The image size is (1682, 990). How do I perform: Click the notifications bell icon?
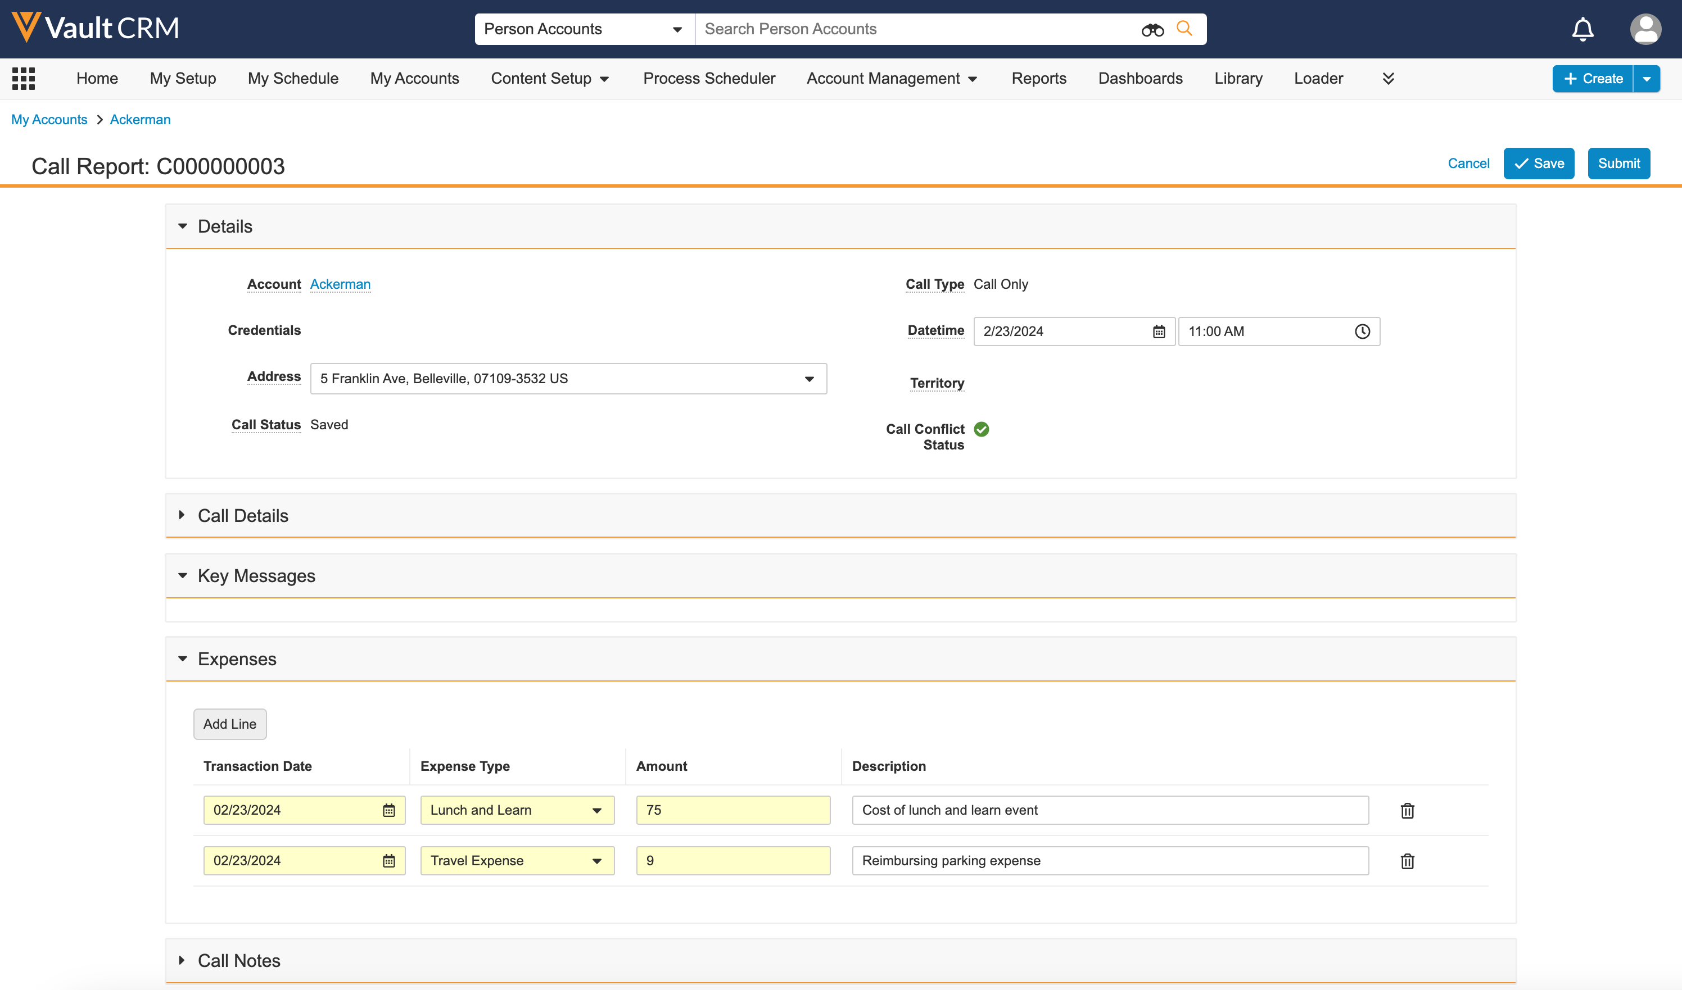(x=1582, y=29)
